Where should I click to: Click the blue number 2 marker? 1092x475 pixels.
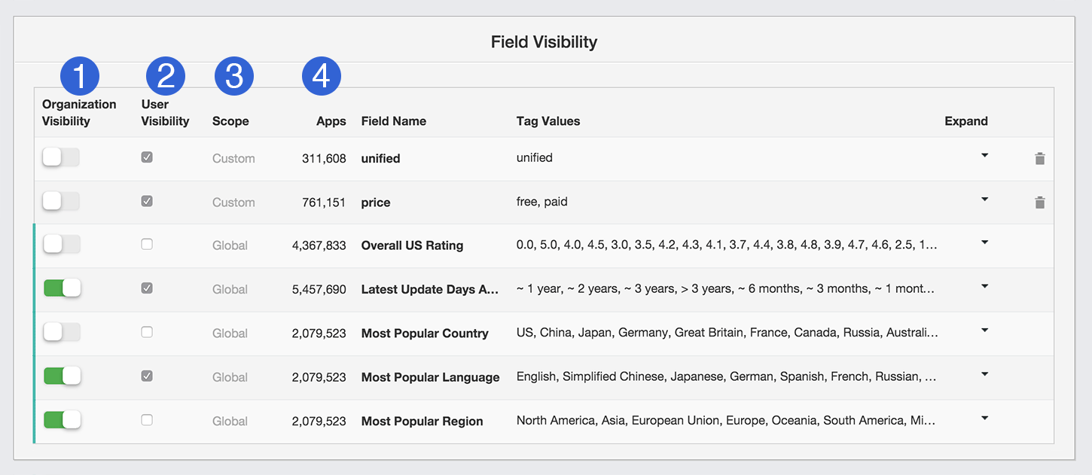[x=165, y=76]
